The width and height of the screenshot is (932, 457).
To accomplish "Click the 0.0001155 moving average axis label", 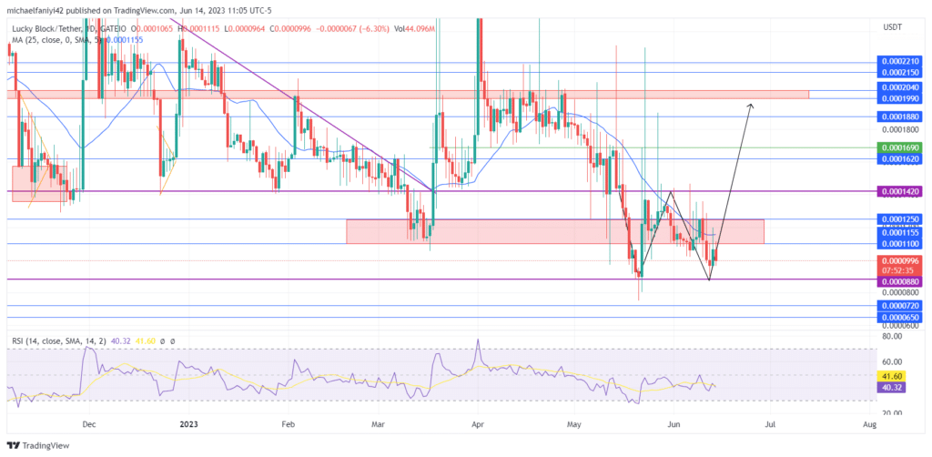I will pos(900,232).
